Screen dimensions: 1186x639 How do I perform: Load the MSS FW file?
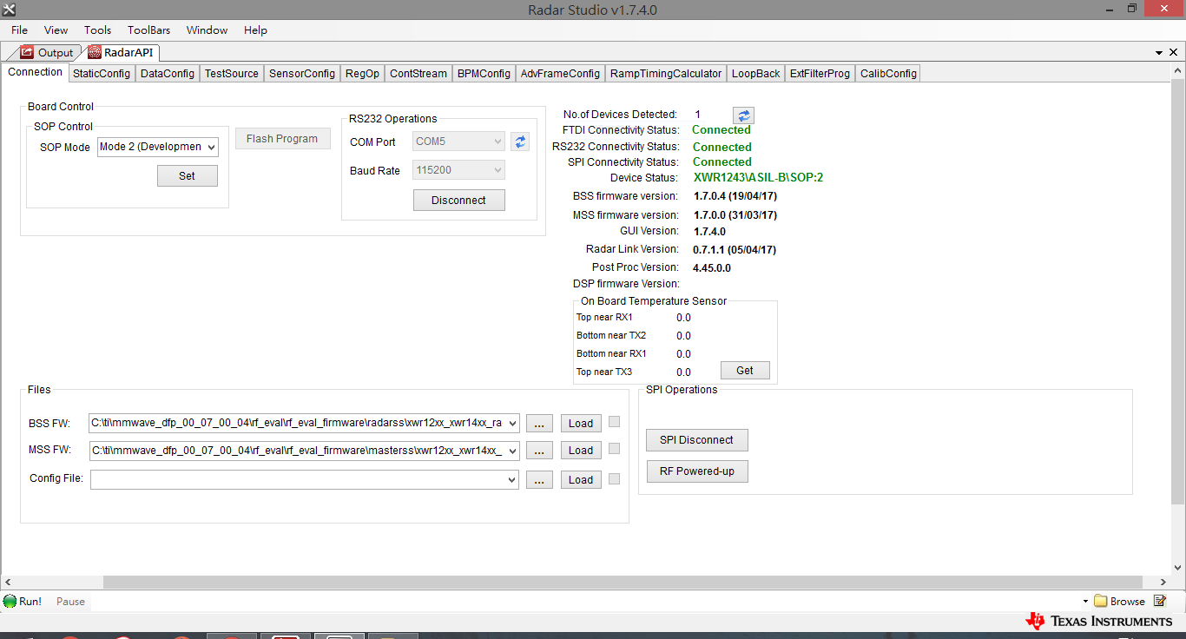pyautogui.click(x=581, y=451)
